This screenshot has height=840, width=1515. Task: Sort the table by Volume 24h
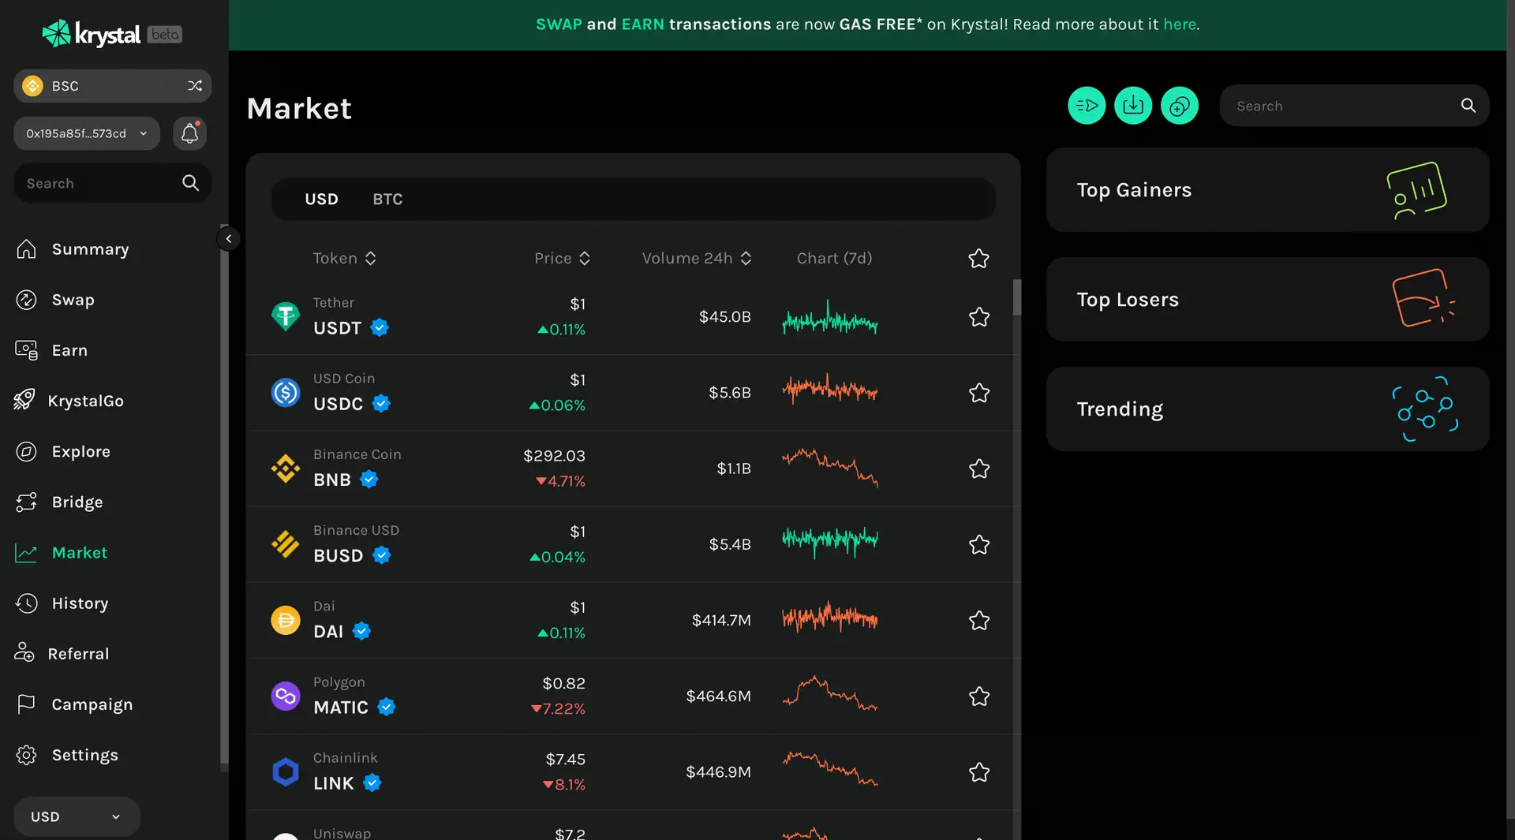point(696,259)
